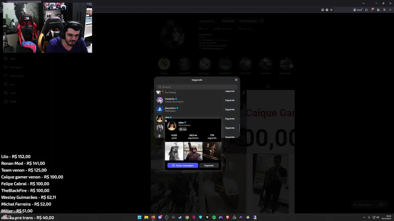This screenshot has height=221, width=394.
Task: Click the Seguindo dialog list scrollbar
Action: point(239,127)
